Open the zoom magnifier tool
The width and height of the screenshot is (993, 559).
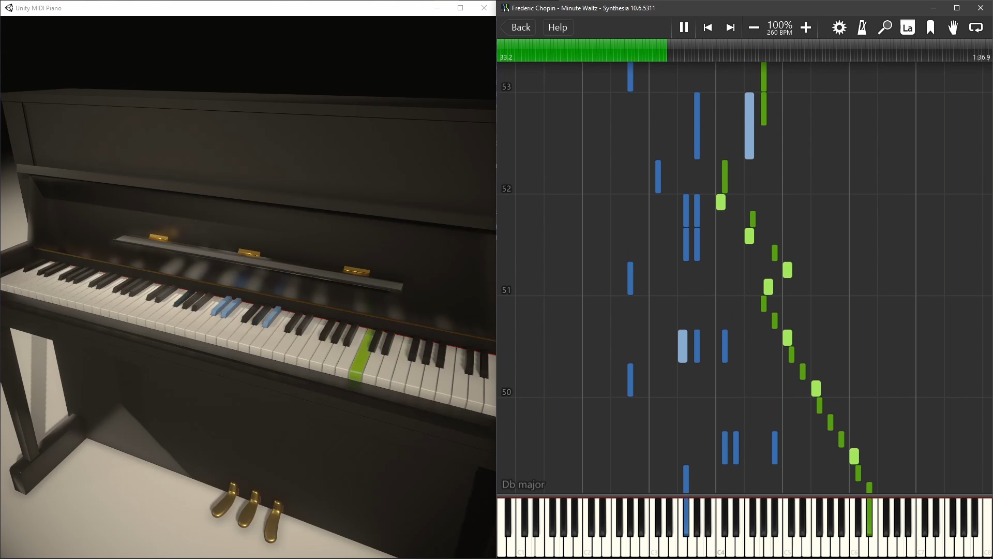tap(885, 27)
